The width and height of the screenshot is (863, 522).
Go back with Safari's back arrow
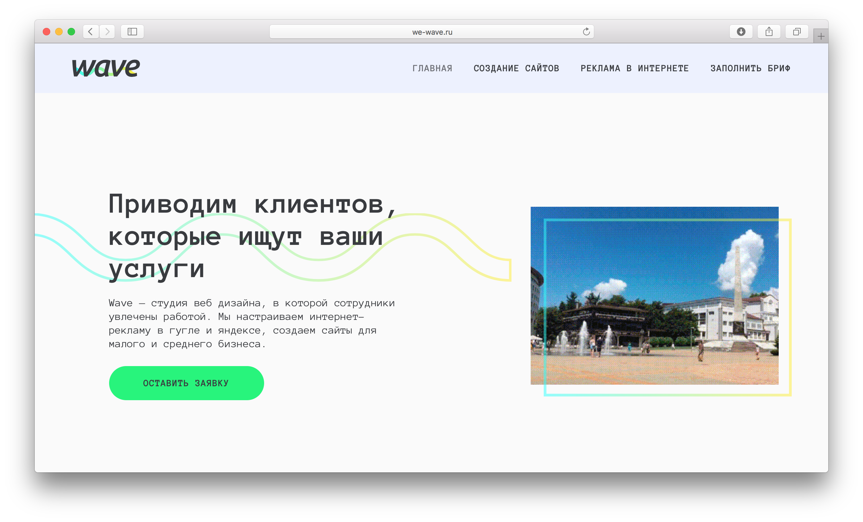(x=91, y=32)
